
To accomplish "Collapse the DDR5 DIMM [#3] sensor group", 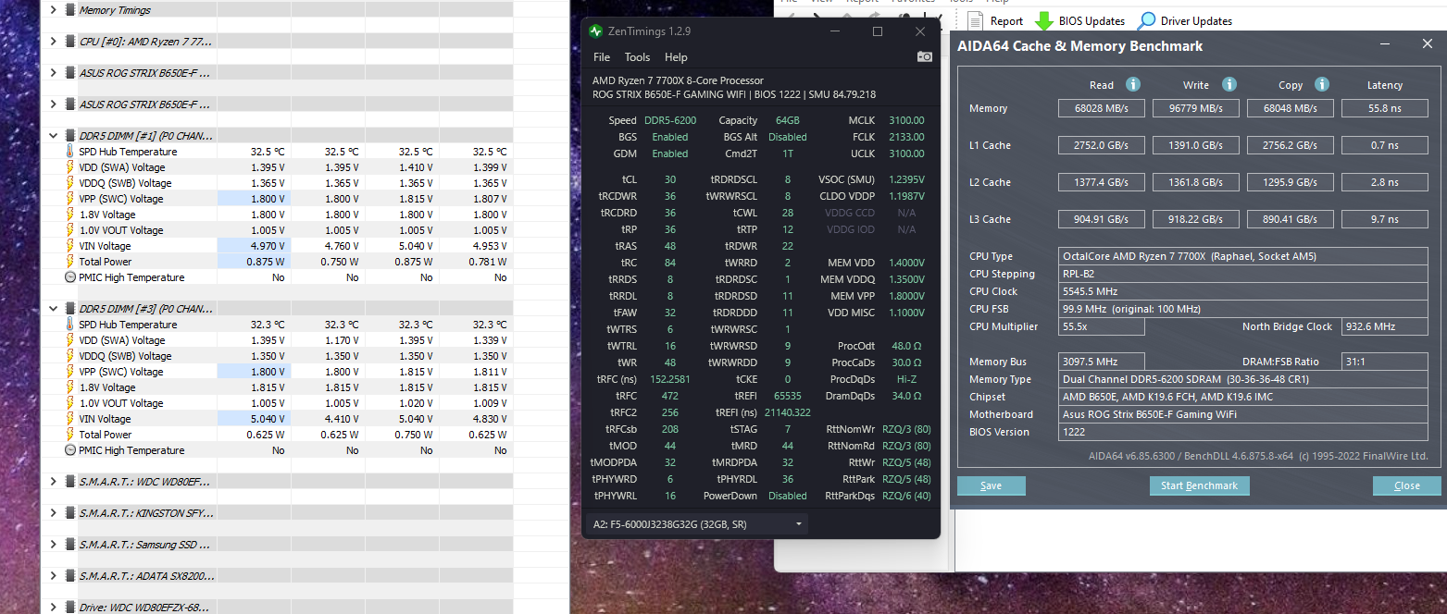I will pyautogui.click(x=53, y=308).
